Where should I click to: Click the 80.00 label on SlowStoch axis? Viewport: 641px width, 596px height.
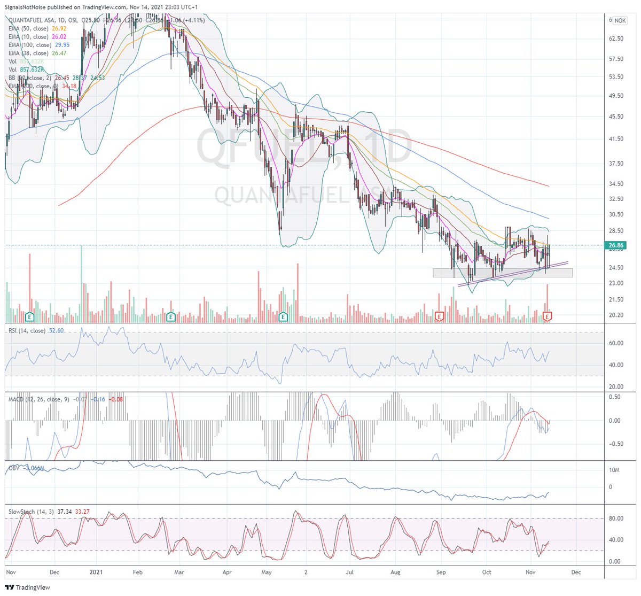616,518
